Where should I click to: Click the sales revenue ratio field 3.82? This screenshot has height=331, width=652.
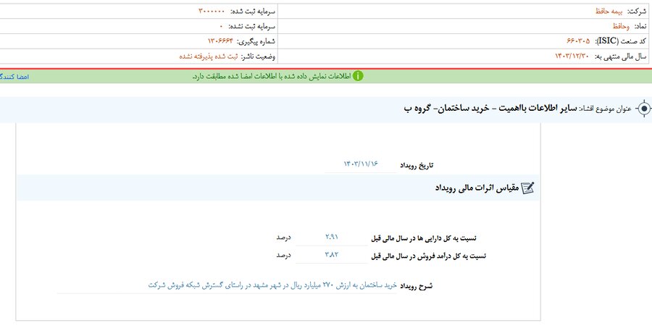click(332, 255)
